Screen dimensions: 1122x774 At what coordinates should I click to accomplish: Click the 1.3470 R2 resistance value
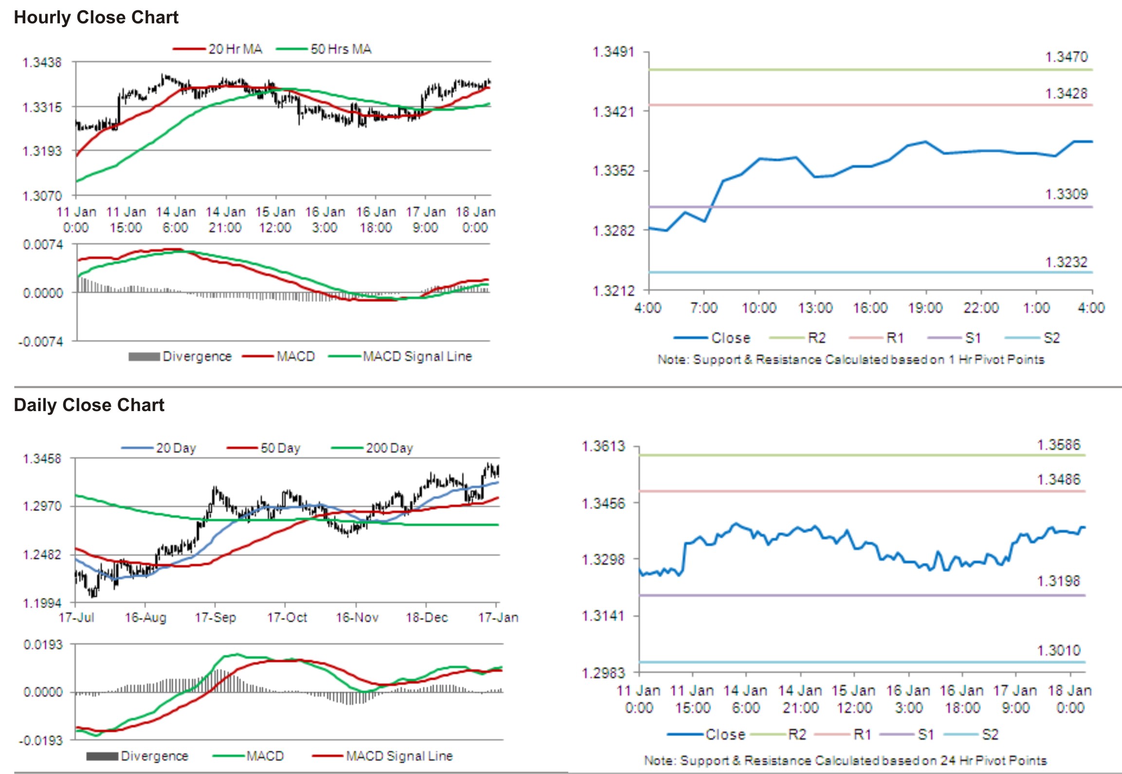(x=1067, y=57)
